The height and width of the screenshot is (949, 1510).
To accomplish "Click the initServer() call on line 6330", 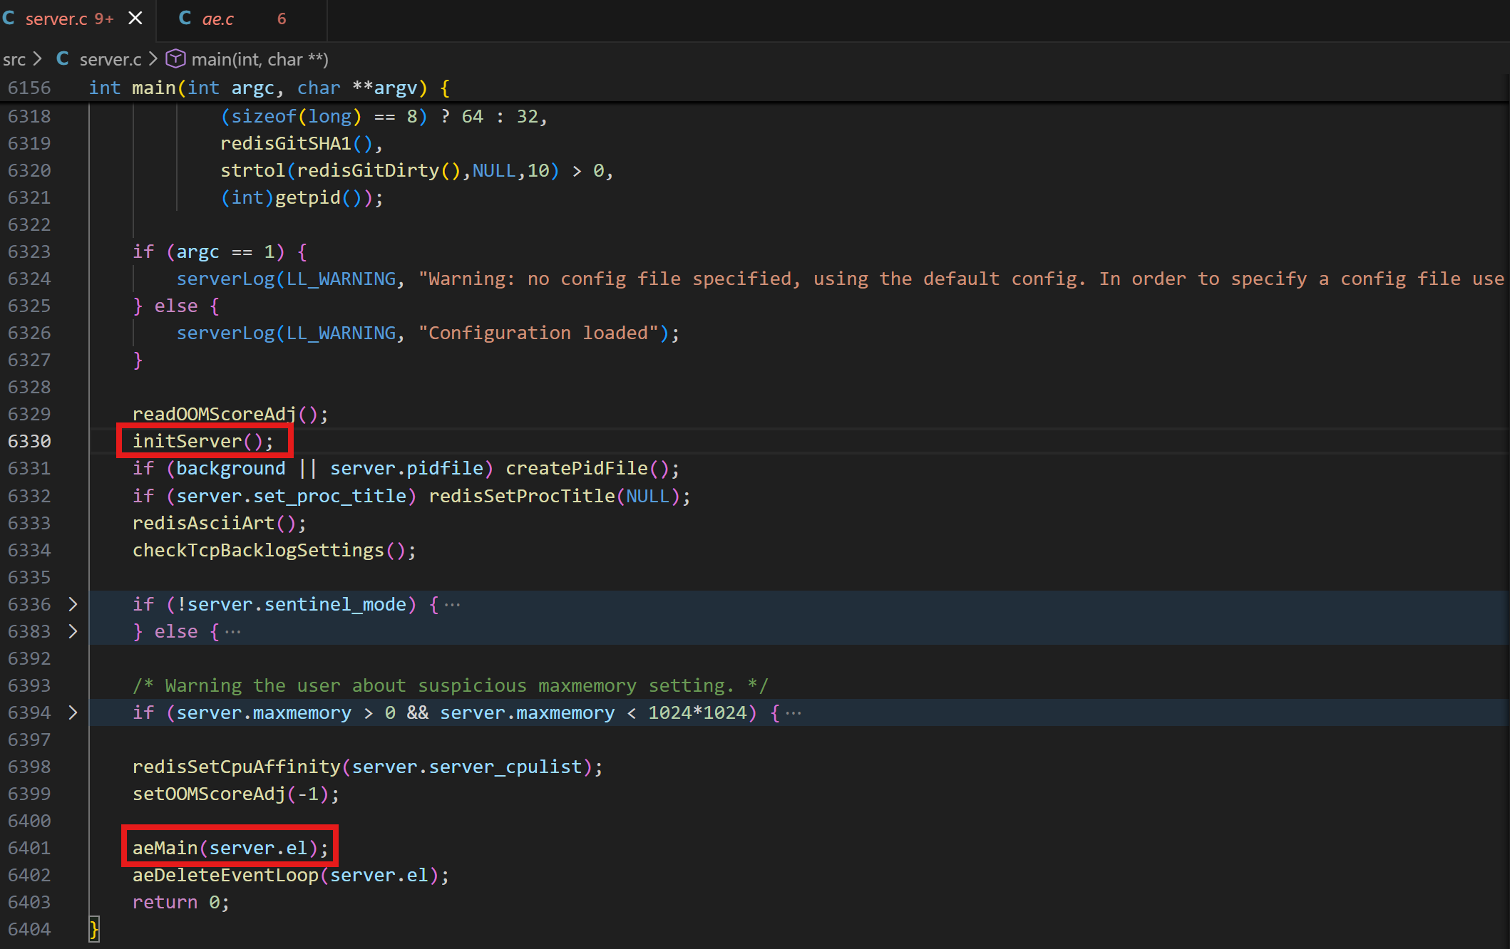I will coord(202,441).
